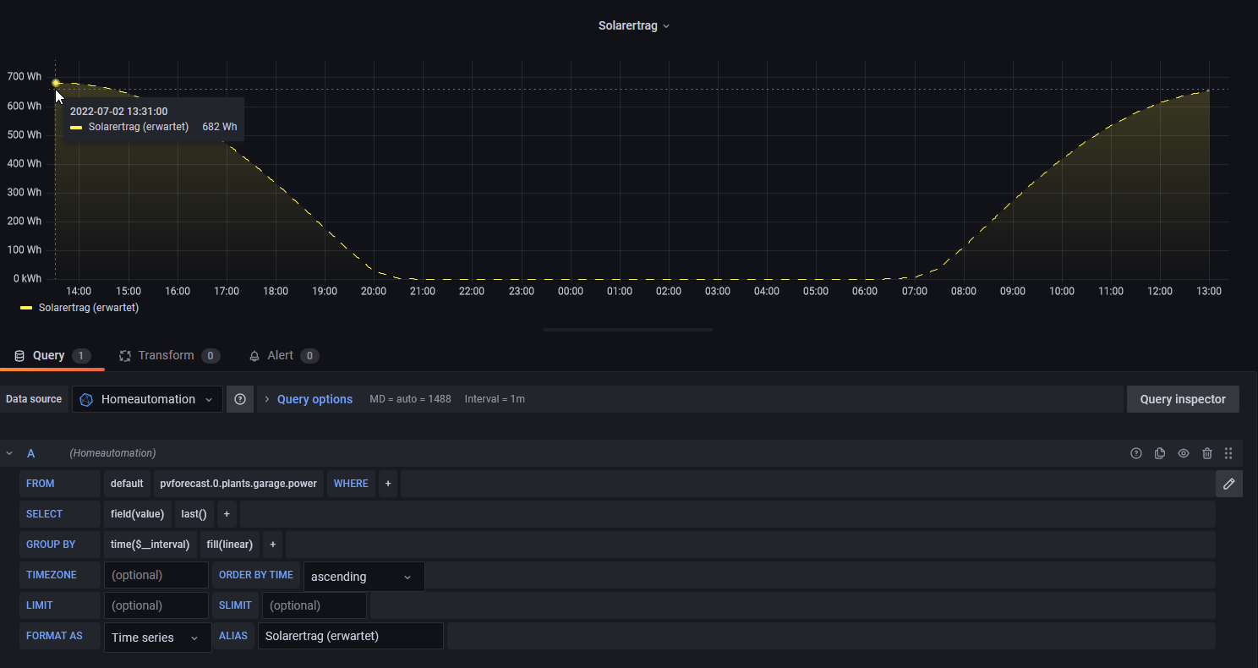Change measurement pvforecast.0.plants.garage.power
This screenshot has width=1258, height=668.
click(x=238, y=484)
